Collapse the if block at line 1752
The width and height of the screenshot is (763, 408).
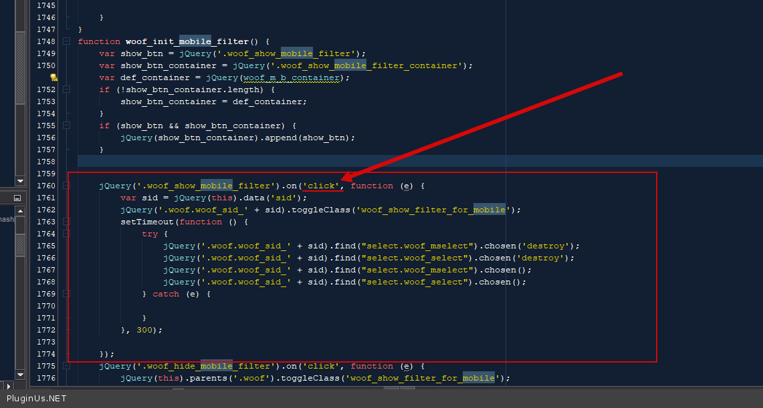(67, 89)
